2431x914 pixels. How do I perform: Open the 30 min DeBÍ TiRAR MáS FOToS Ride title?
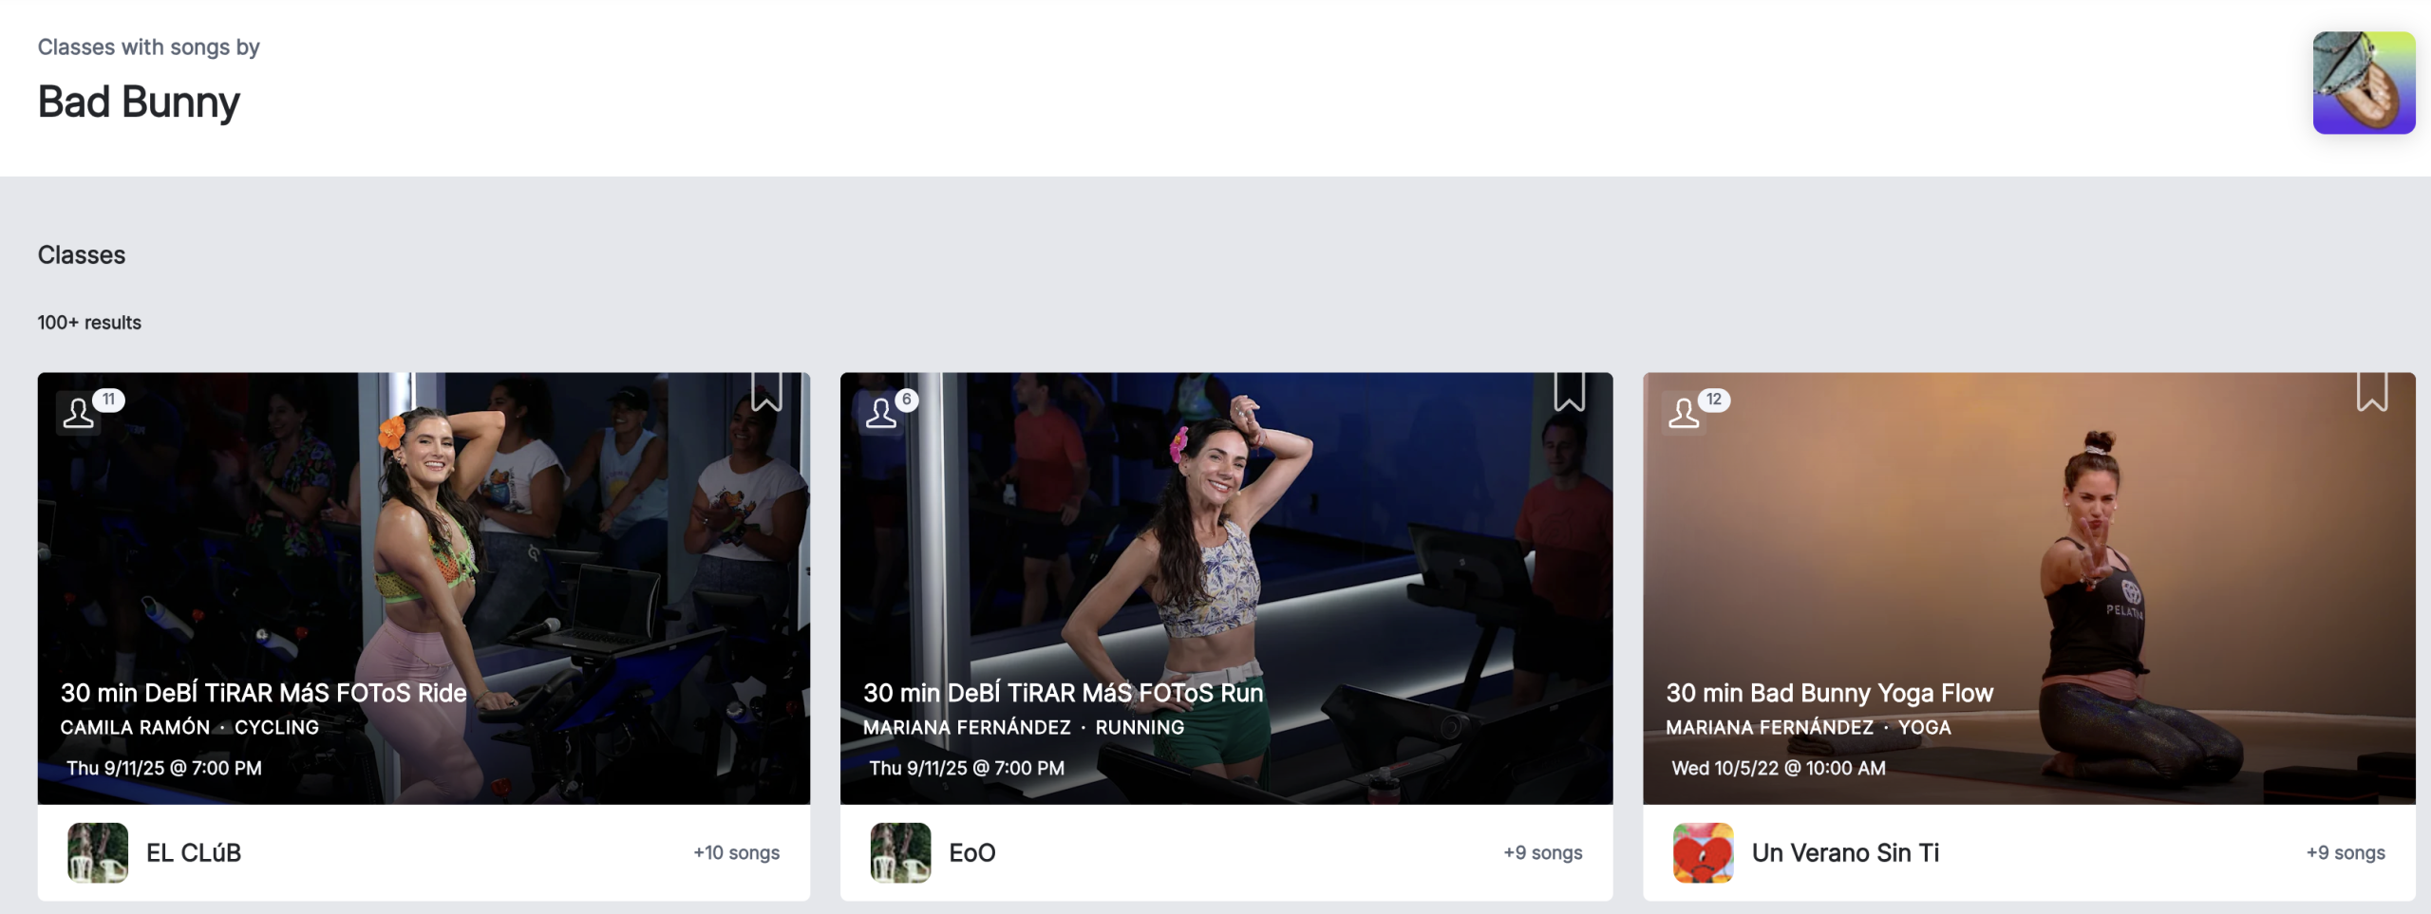pos(263,693)
